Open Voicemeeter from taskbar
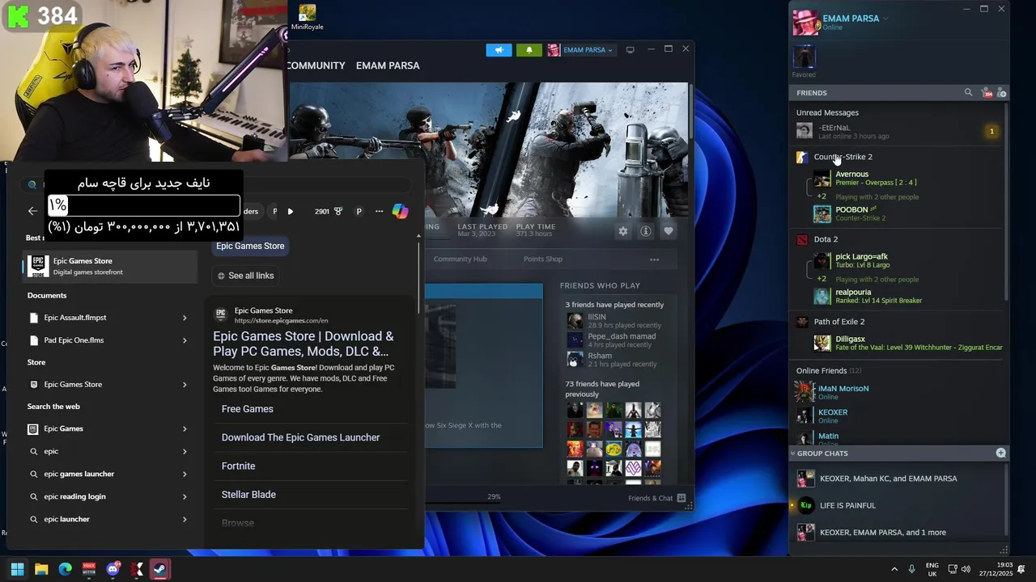The image size is (1036, 582). 89,569
